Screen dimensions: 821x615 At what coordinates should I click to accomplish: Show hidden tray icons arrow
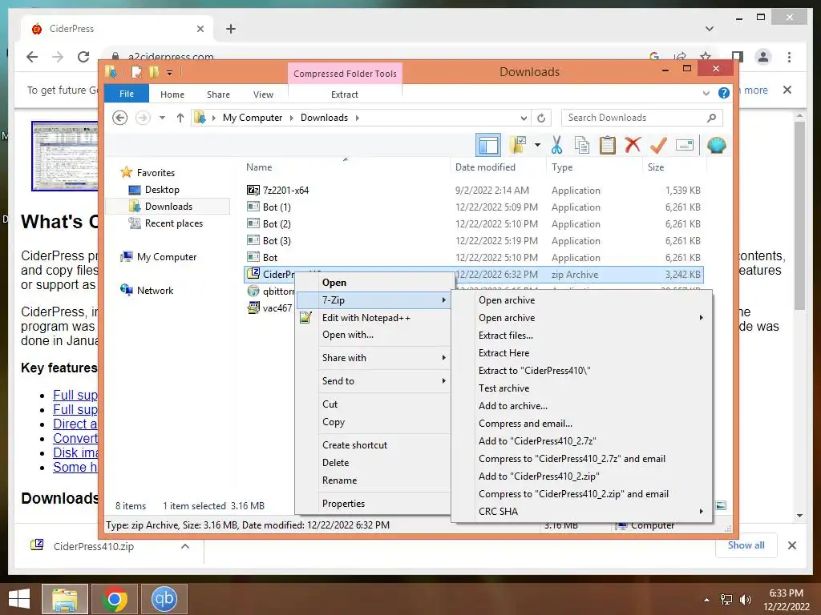pyautogui.click(x=706, y=600)
